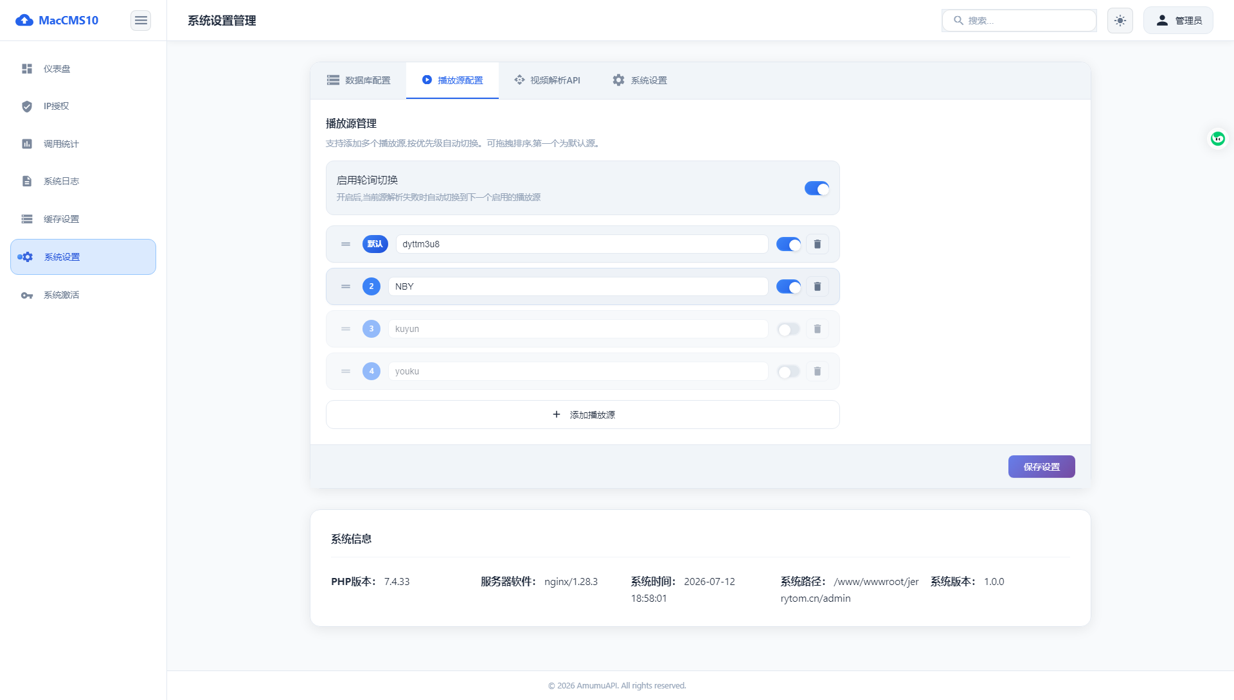Click the MacCMS10 cloud logo icon

24,21
